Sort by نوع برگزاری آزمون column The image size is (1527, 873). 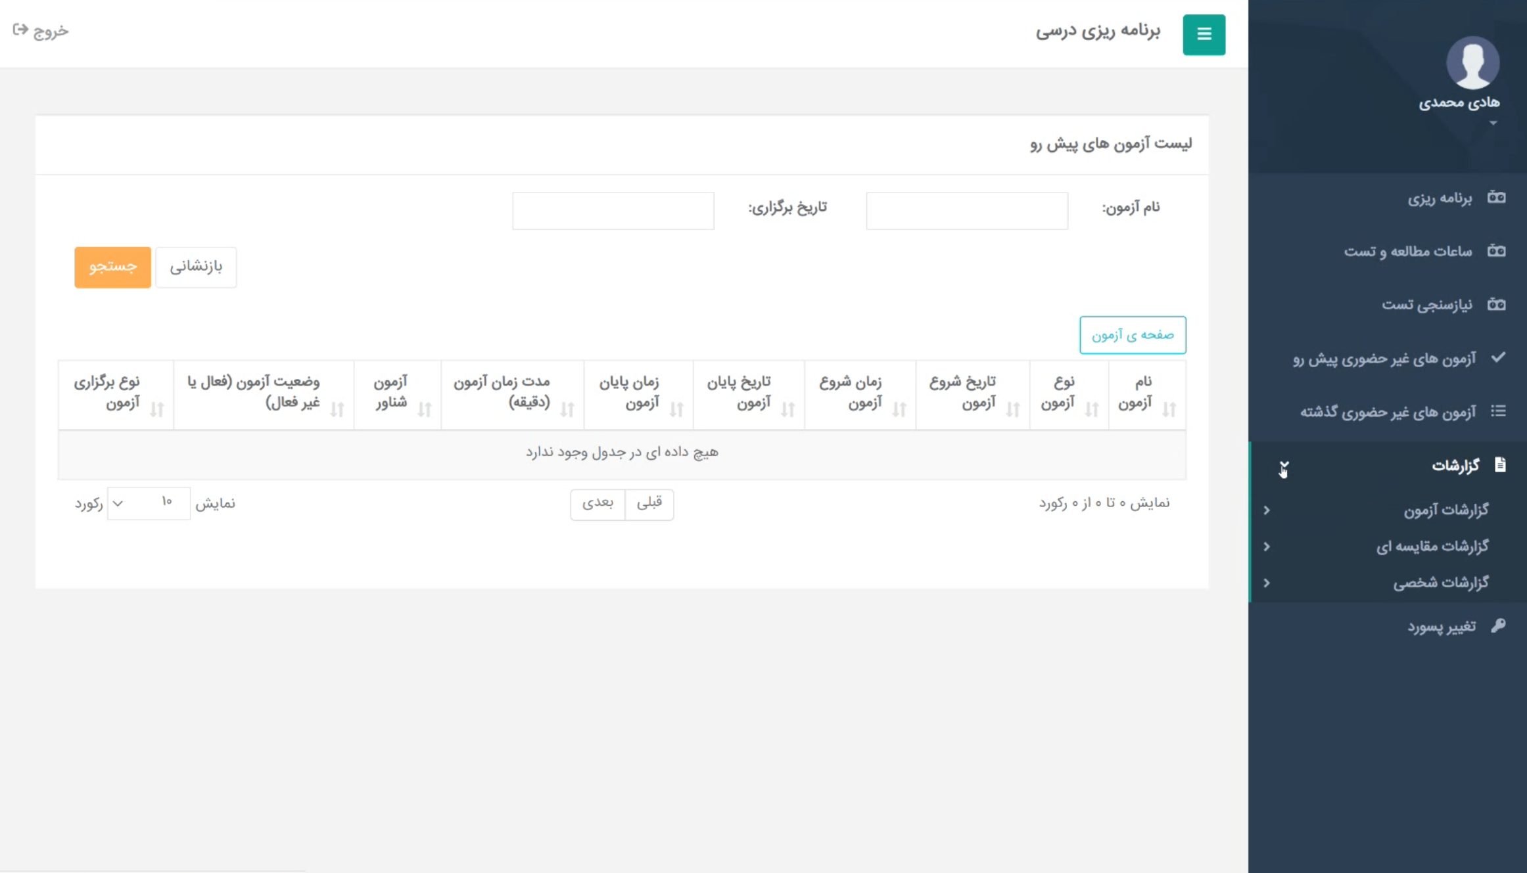[156, 409]
